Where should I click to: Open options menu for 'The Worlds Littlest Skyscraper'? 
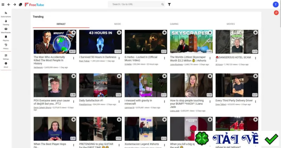[x=210, y=58]
